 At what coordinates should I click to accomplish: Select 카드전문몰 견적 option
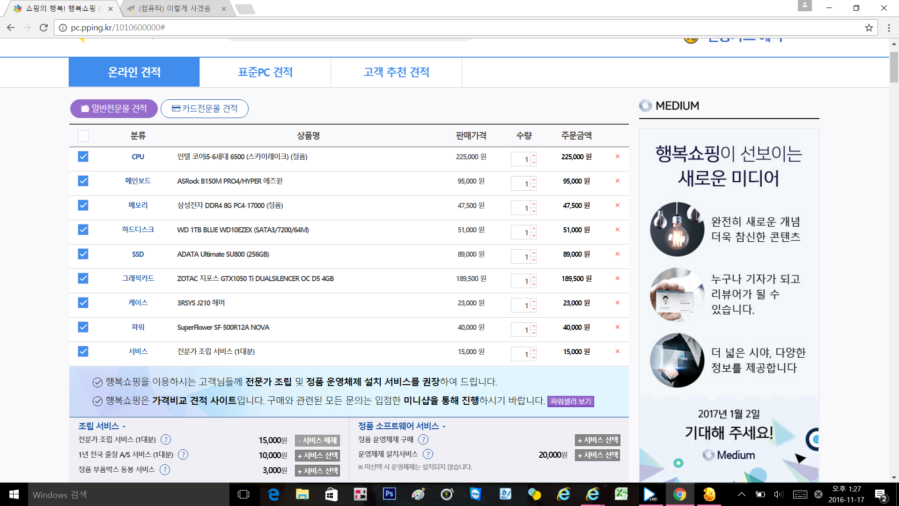[205, 109]
